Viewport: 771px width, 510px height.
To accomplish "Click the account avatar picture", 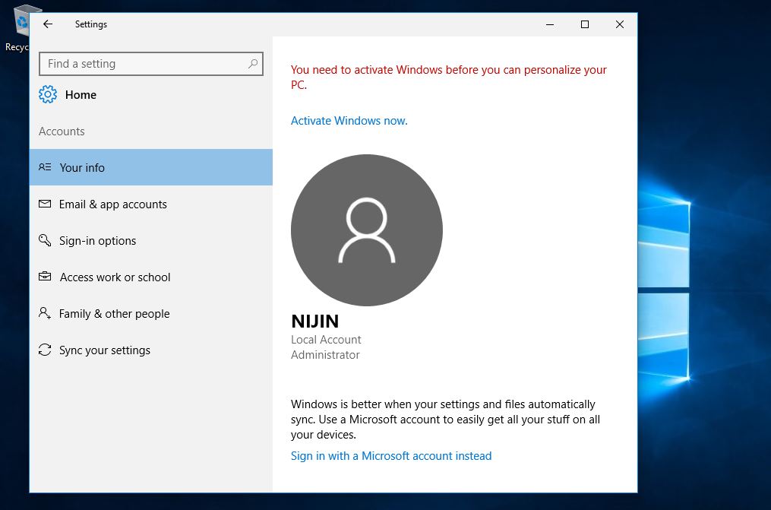I will tap(367, 230).
